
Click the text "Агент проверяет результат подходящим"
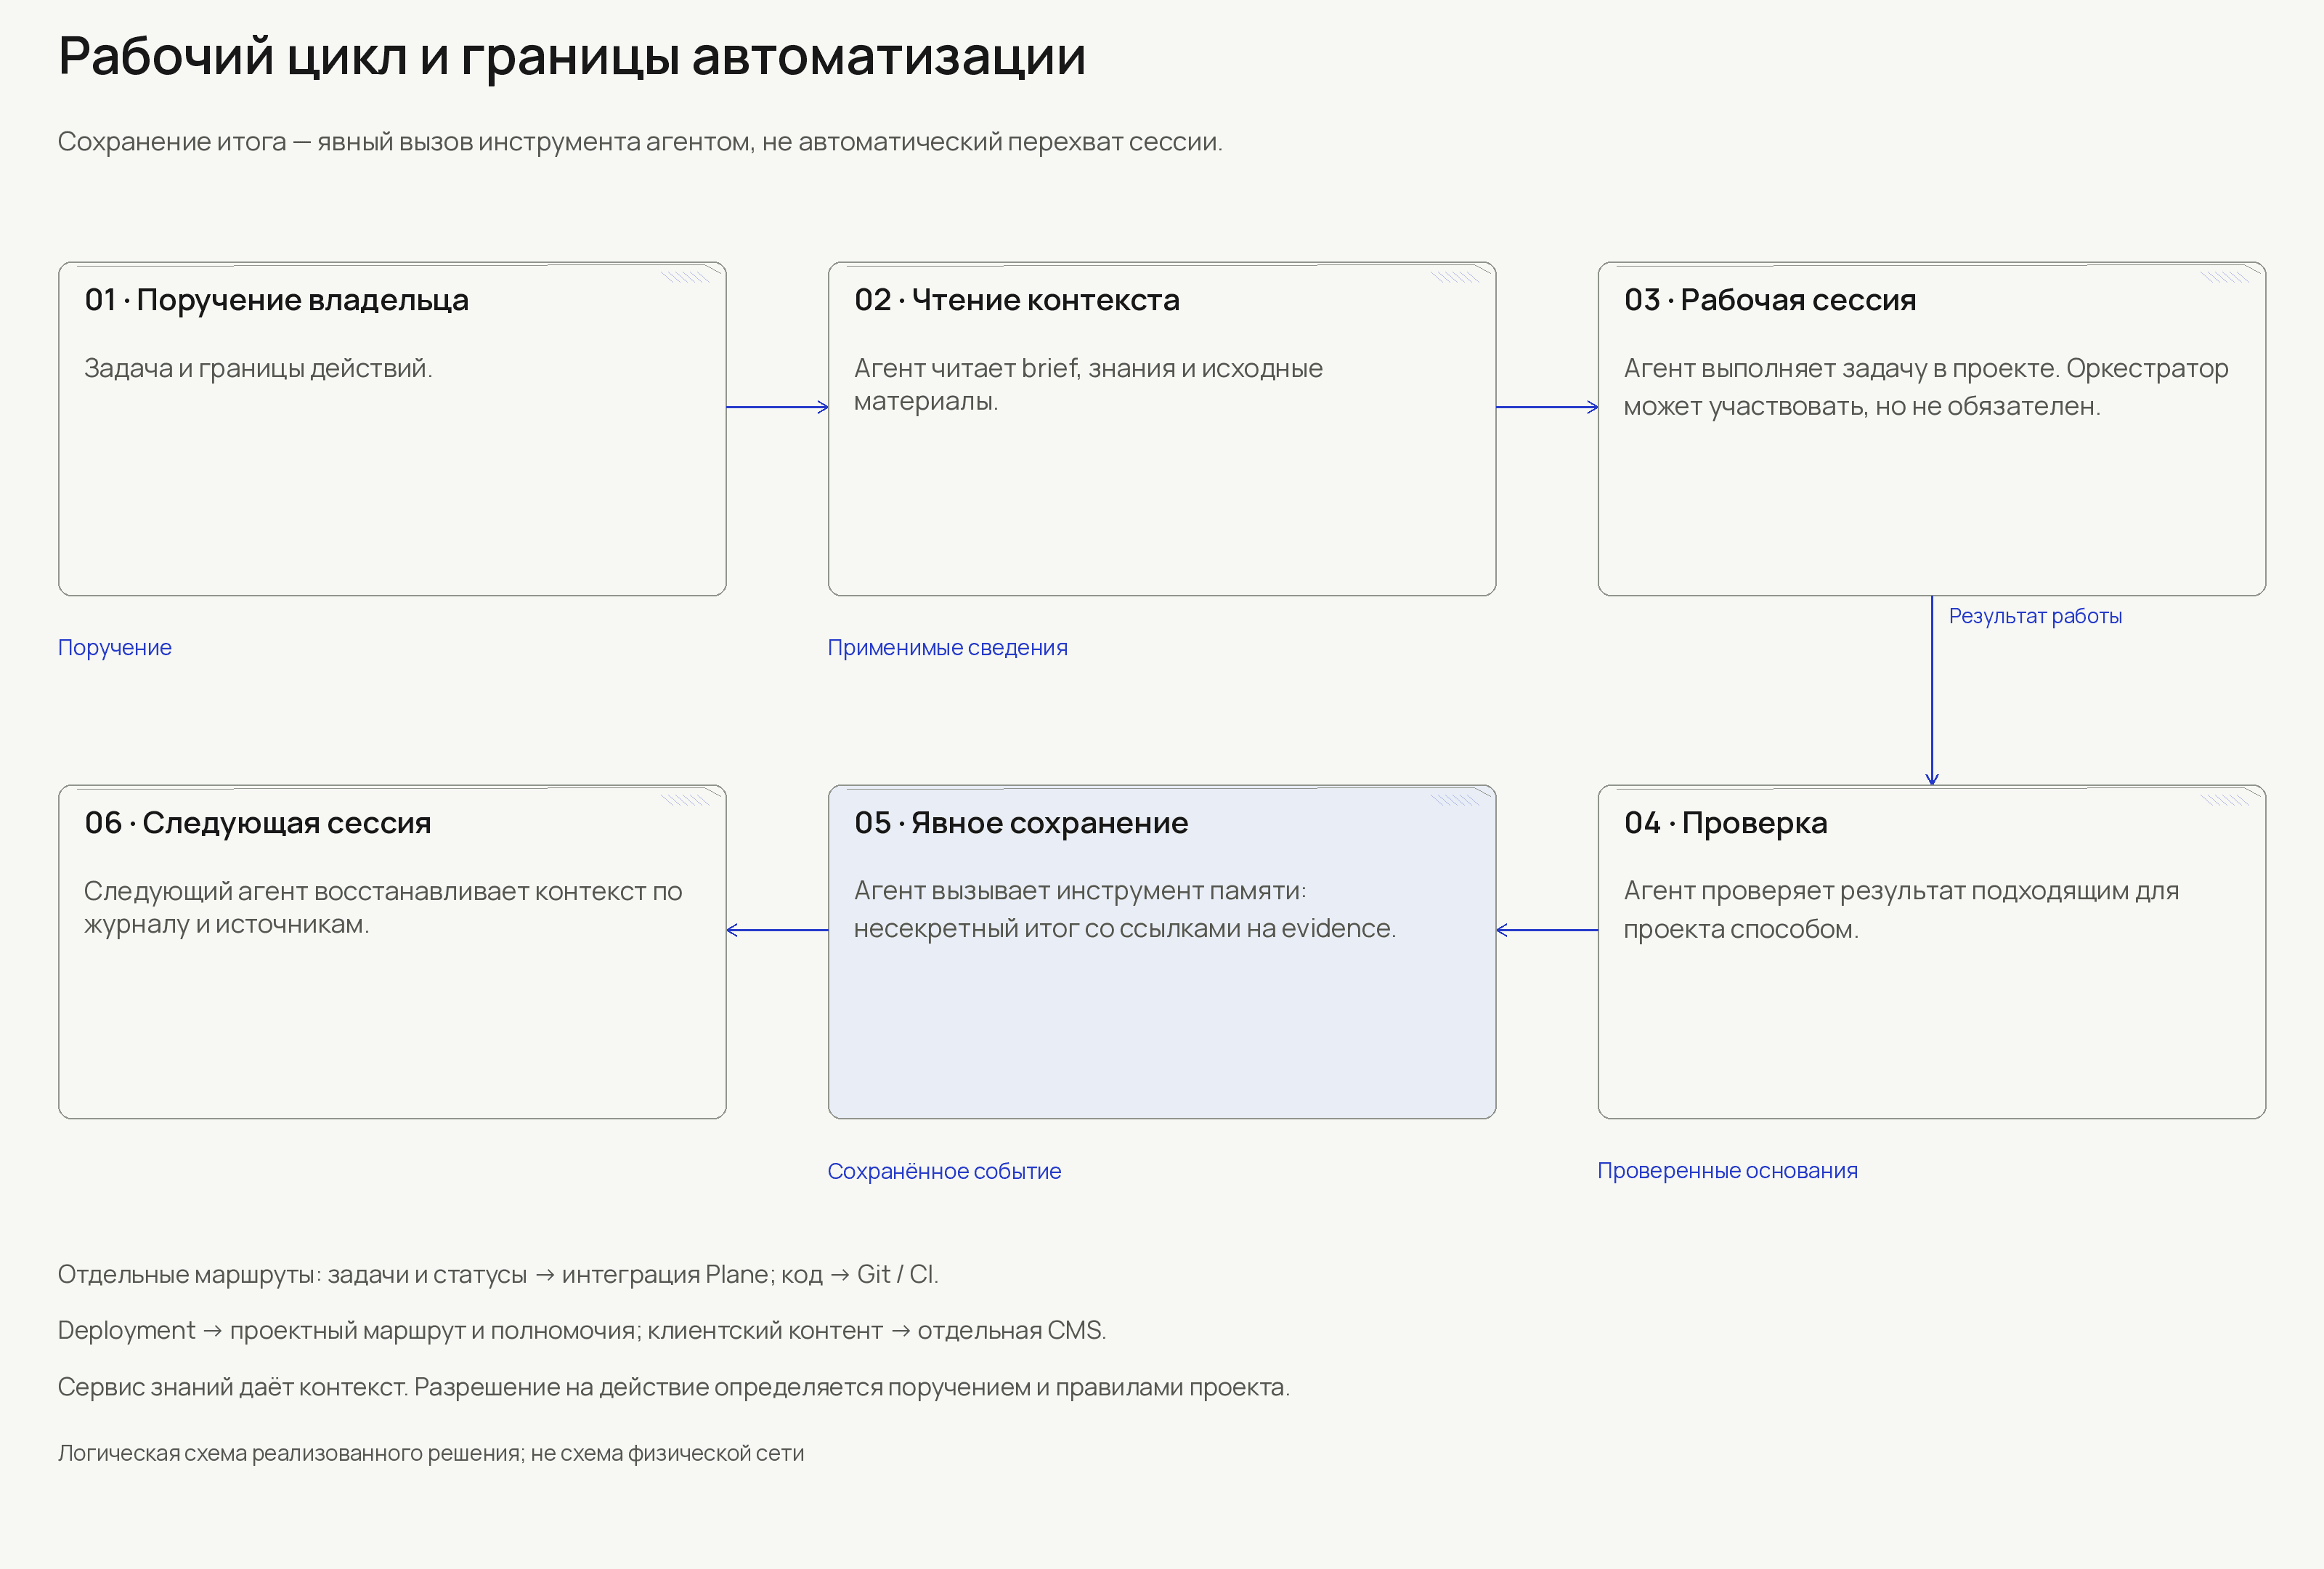pyautogui.click(x=1876, y=890)
